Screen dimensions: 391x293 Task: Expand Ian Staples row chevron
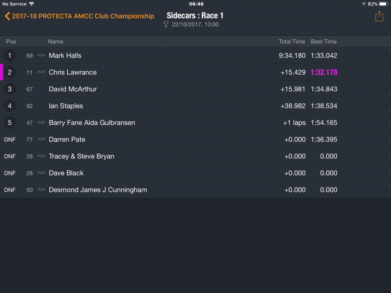386,106
